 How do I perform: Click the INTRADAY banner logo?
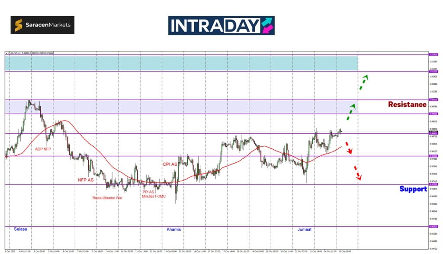click(x=221, y=26)
